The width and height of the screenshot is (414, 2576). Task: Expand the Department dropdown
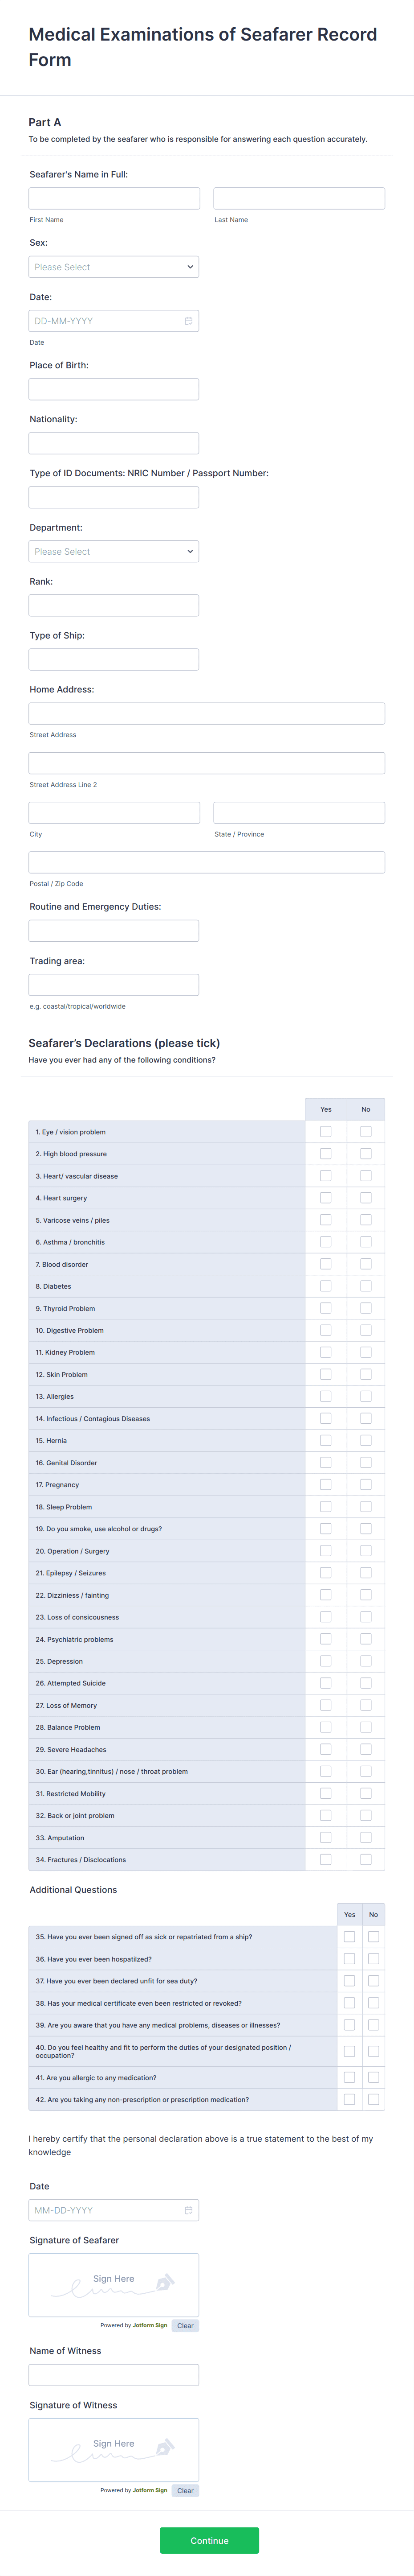[x=114, y=551]
